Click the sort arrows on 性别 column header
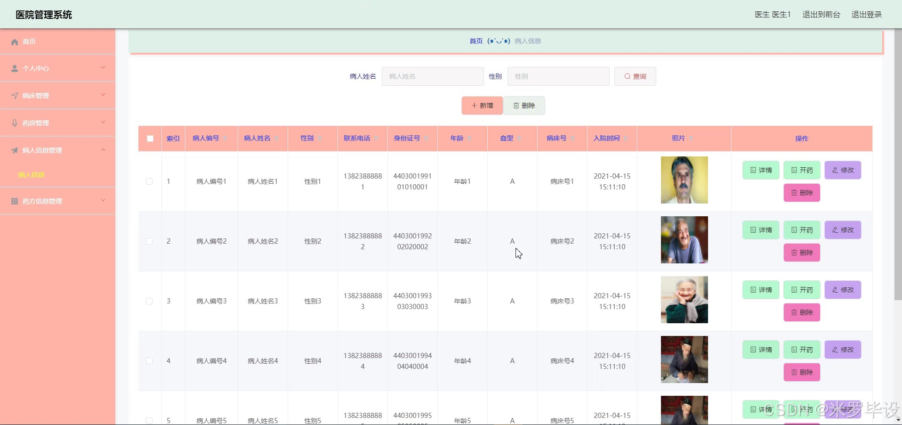The image size is (902, 425). coord(320,138)
